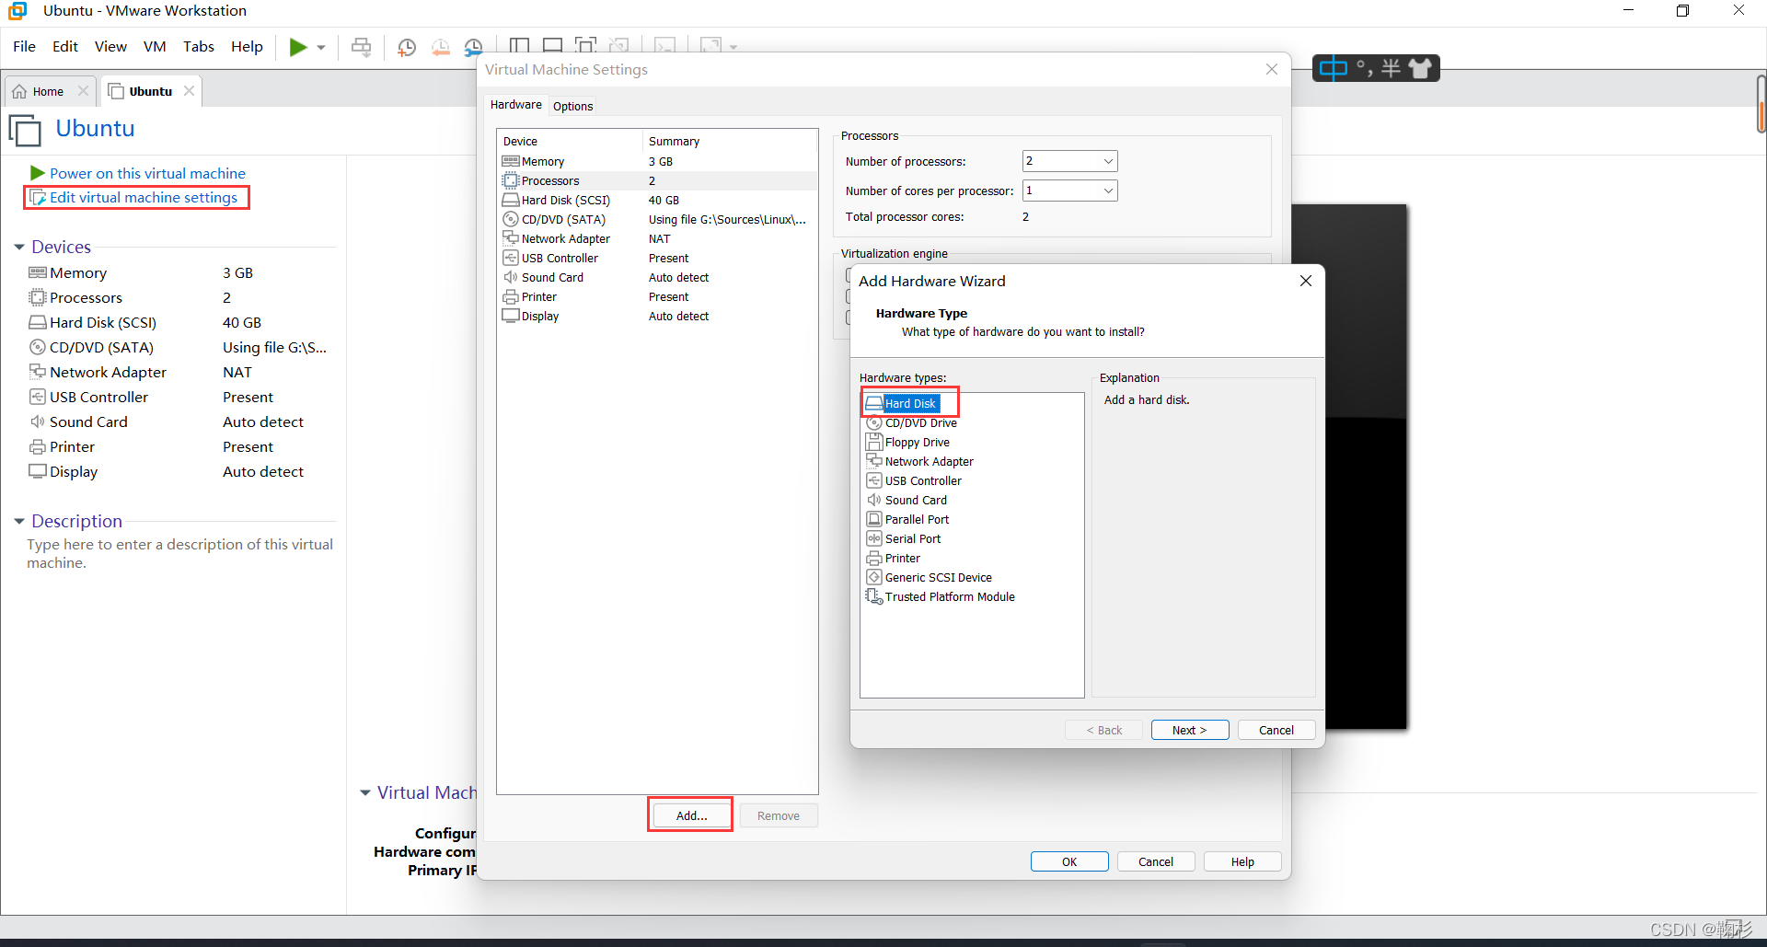
Task: Open the Edit menu
Action: (x=64, y=46)
